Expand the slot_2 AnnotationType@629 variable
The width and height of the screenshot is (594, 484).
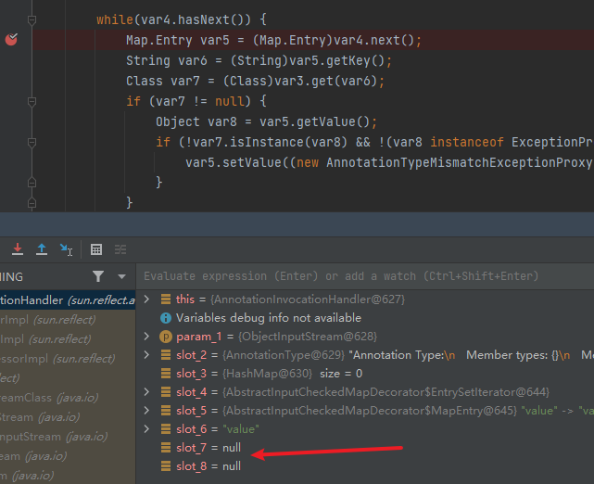pos(147,355)
